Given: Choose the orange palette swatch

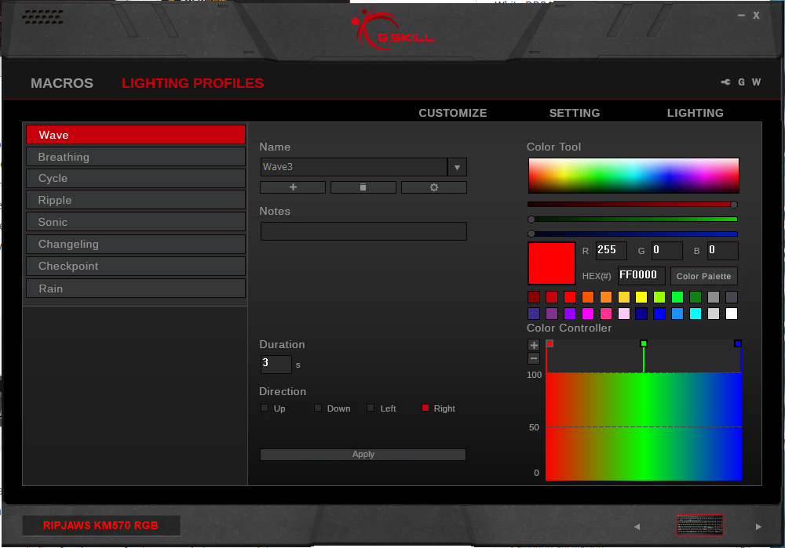Looking at the screenshot, I should pyautogui.click(x=588, y=297).
